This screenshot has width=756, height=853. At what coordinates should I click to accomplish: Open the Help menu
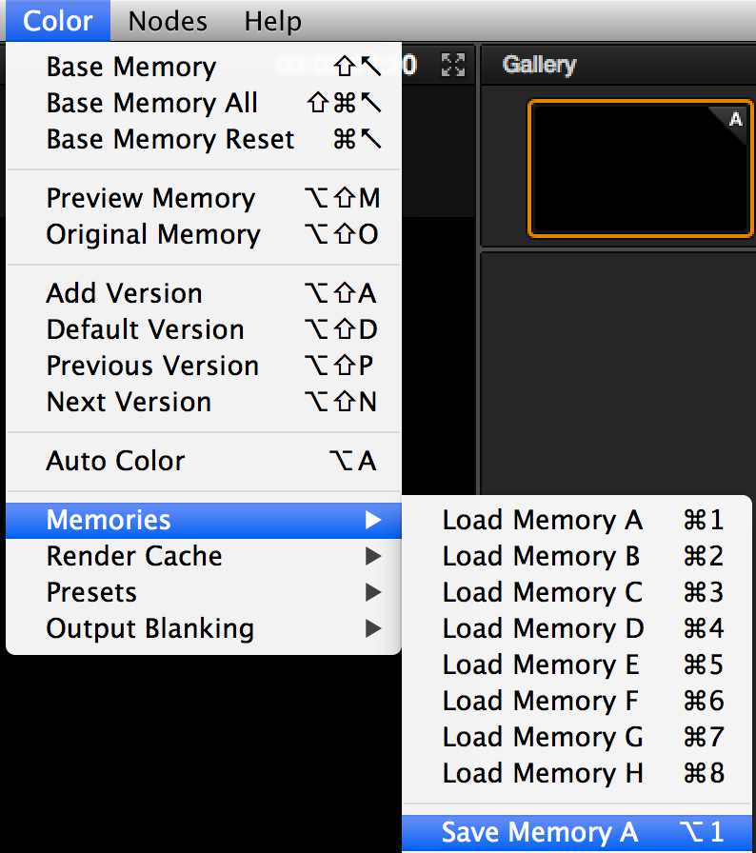pyautogui.click(x=272, y=21)
